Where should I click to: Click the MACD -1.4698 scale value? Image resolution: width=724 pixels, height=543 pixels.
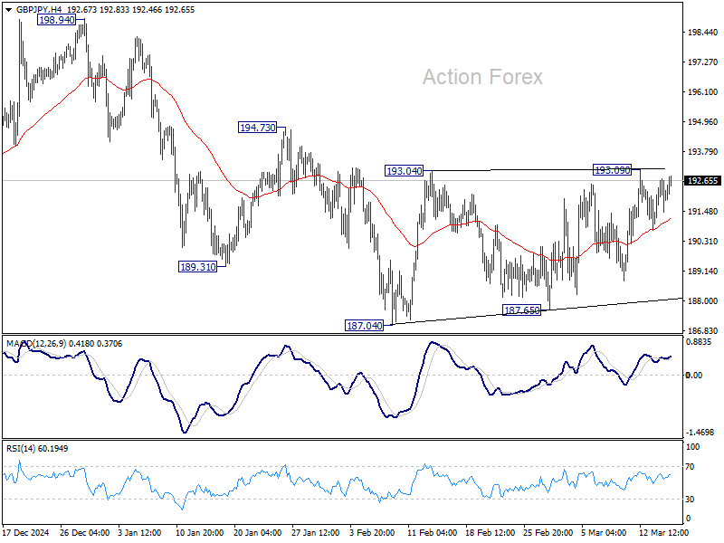pos(700,433)
